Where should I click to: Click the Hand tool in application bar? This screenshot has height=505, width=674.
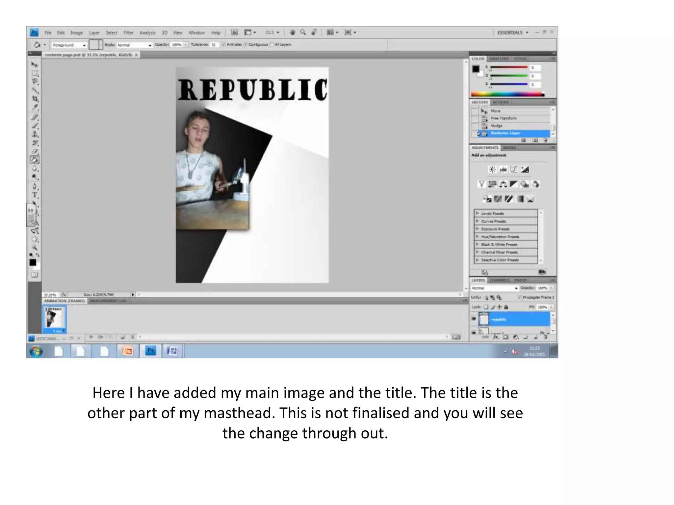tap(292, 33)
